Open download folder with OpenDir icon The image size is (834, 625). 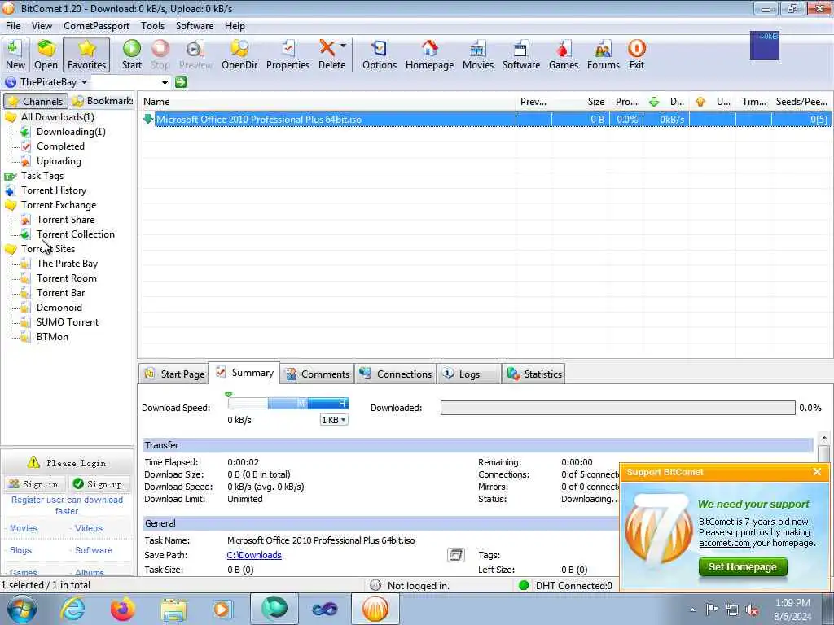[x=239, y=55]
